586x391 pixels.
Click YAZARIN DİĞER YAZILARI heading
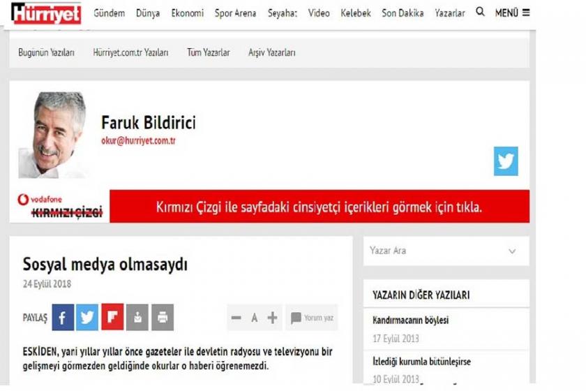pos(421,295)
